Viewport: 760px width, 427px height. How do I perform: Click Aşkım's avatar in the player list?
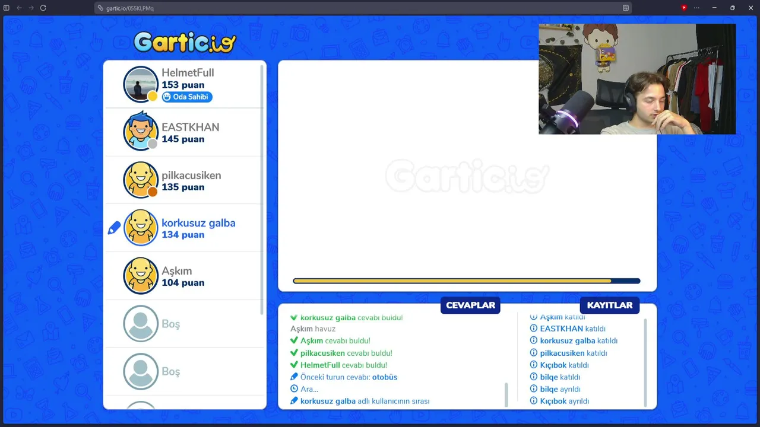pyautogui.click(x=141, y=275)
